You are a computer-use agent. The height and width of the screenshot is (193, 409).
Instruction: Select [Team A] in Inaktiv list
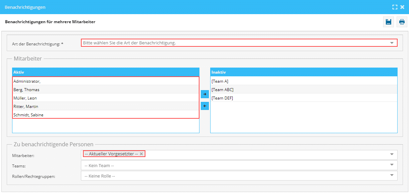pos(304,81)
